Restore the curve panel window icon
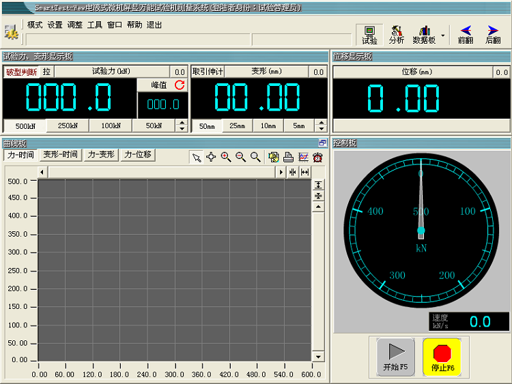Viewport: 512px width, 384px height. [x=323, y=143]
